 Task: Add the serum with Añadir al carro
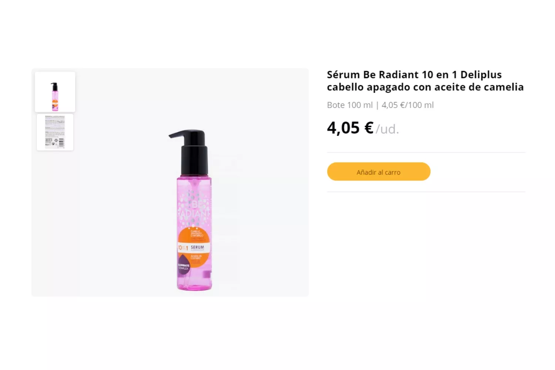(379, 172)
